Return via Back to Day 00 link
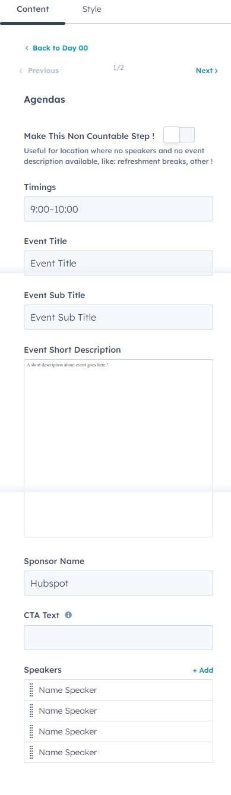The image size is (231, 795). coord(60,48)
